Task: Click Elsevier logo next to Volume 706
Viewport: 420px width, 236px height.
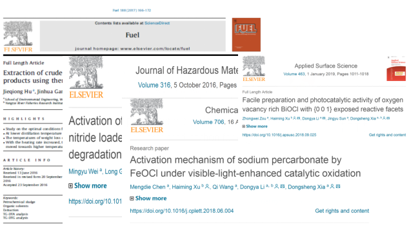Action: click(146, 116)
